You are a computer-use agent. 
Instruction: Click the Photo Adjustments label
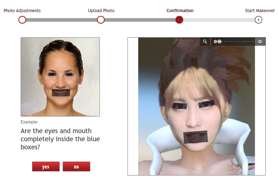point(22,11)
